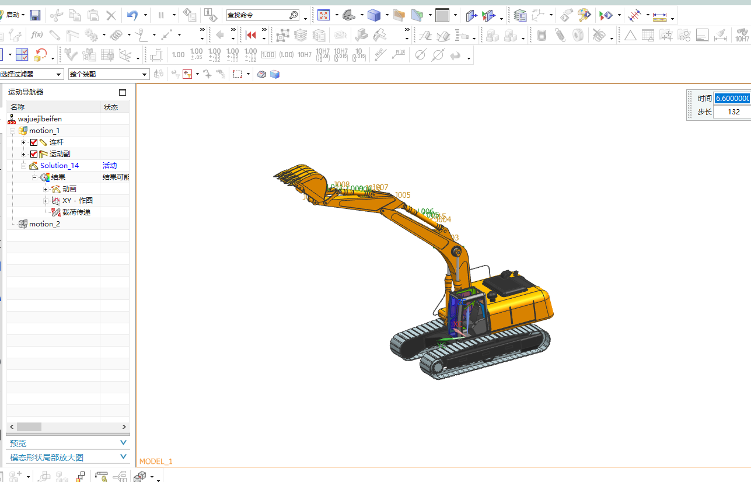Click the Fit view icon
Viewport: 751px width, 482px height.
click(x=323, y=15)
